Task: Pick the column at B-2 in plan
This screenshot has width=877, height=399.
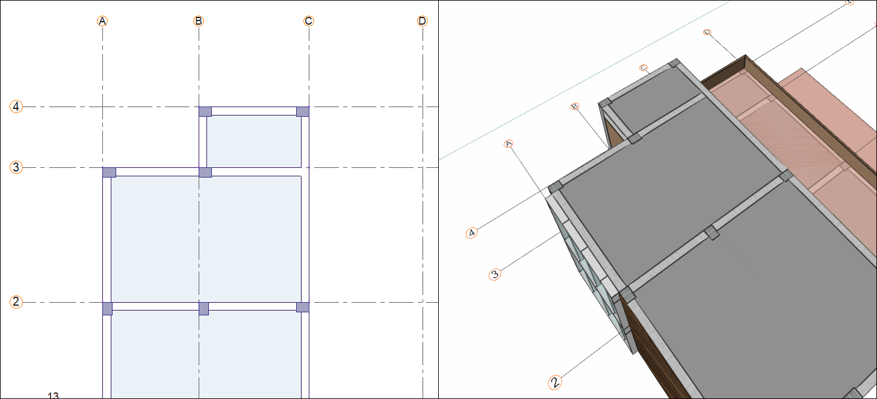Action: coord(203,308)
